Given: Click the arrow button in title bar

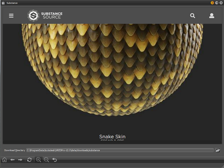Looking at the screenshot, I should (217, 3).
